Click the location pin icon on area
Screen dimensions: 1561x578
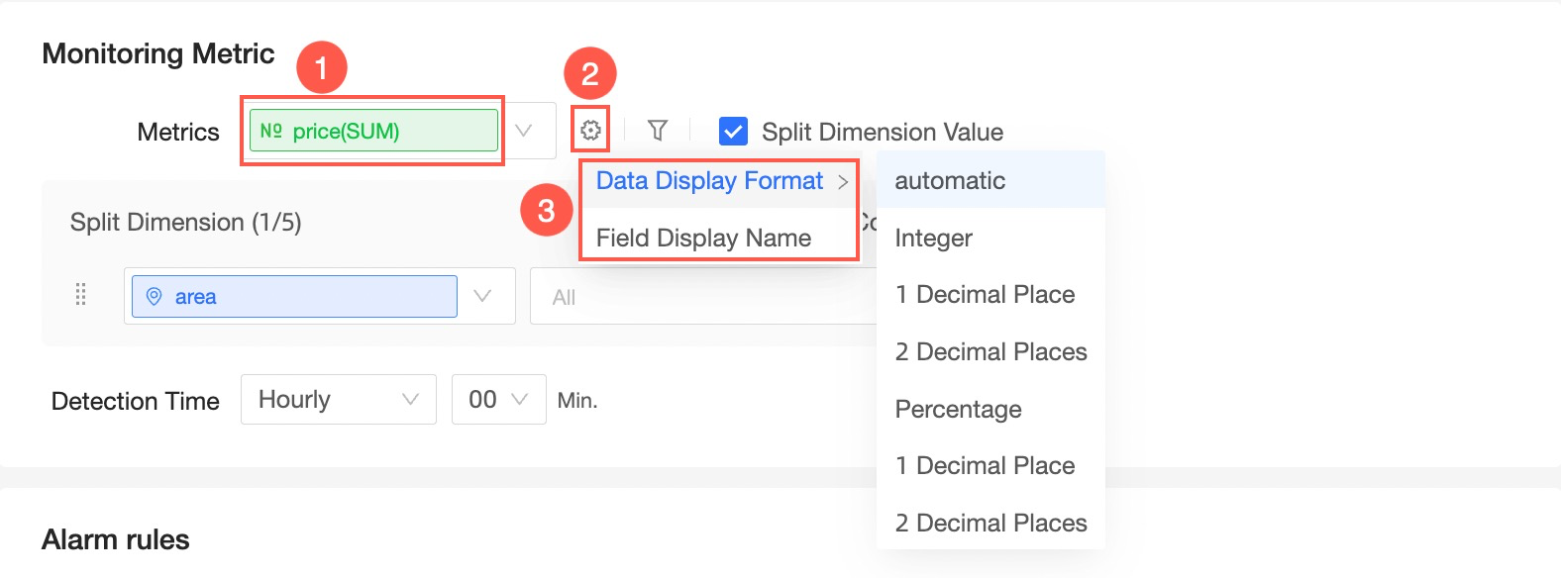point(154,296)
